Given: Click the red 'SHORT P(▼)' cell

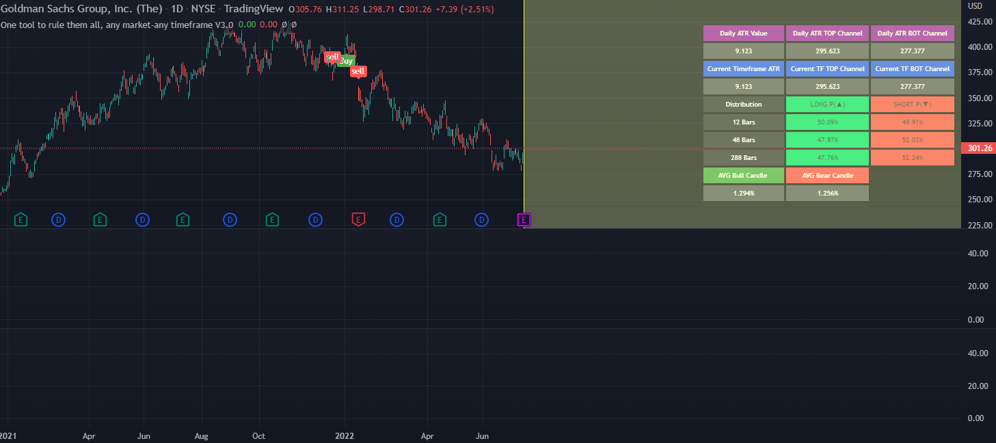Looking at the screenshot, I should click(x=913, y=105).
